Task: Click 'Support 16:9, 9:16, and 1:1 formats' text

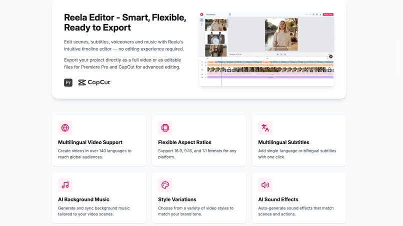Action: tap(197, 154)
